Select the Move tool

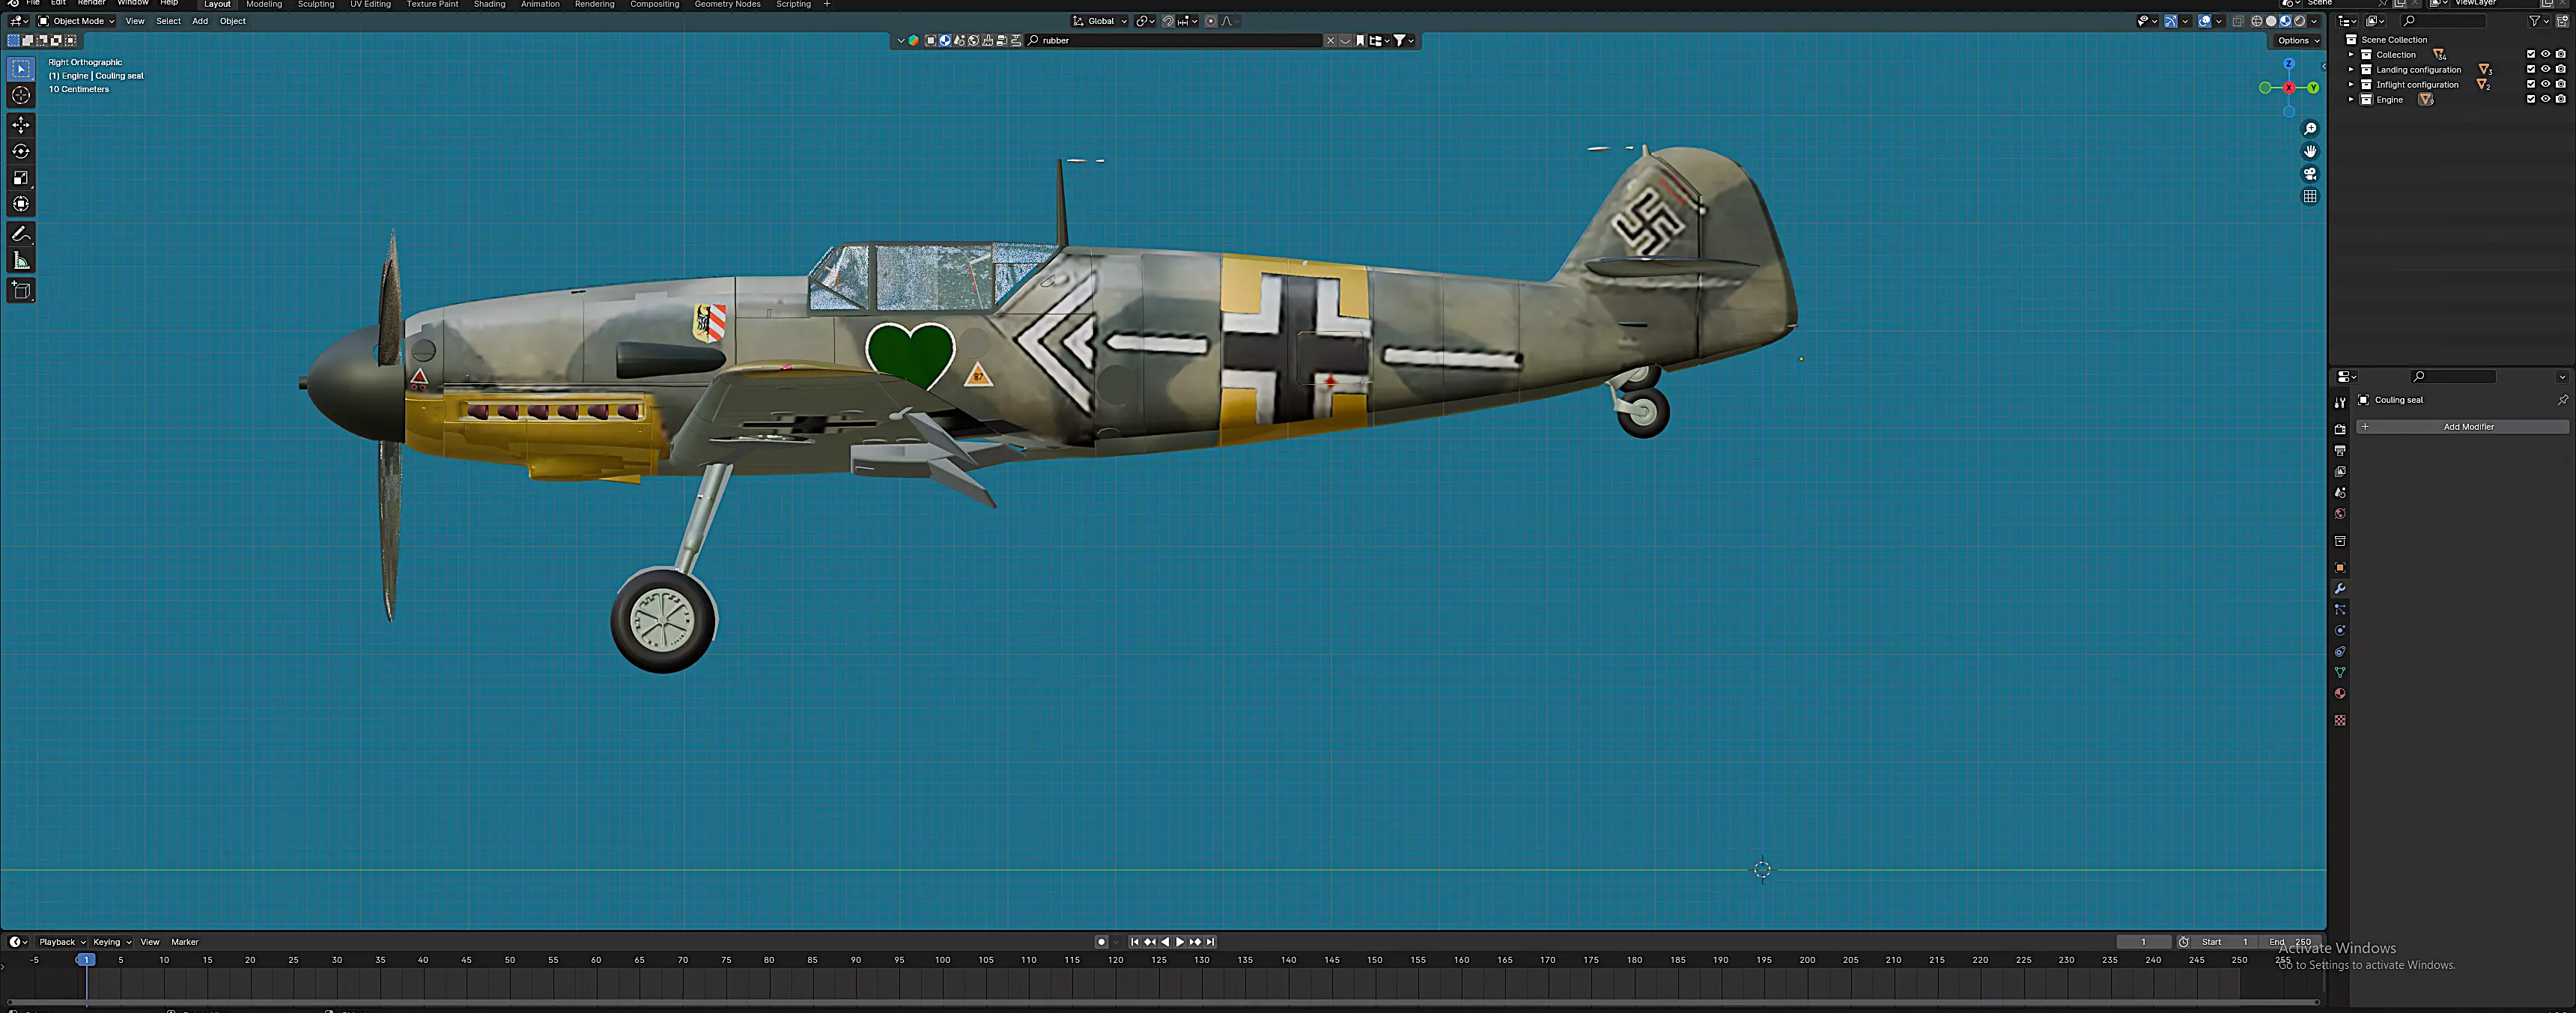click(21, 125)
